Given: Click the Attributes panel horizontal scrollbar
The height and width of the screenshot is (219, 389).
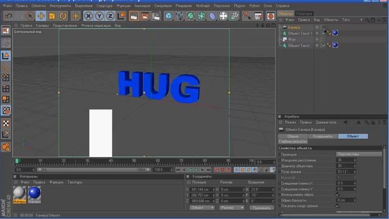Looking at the screenshot, I should (325, 215).
